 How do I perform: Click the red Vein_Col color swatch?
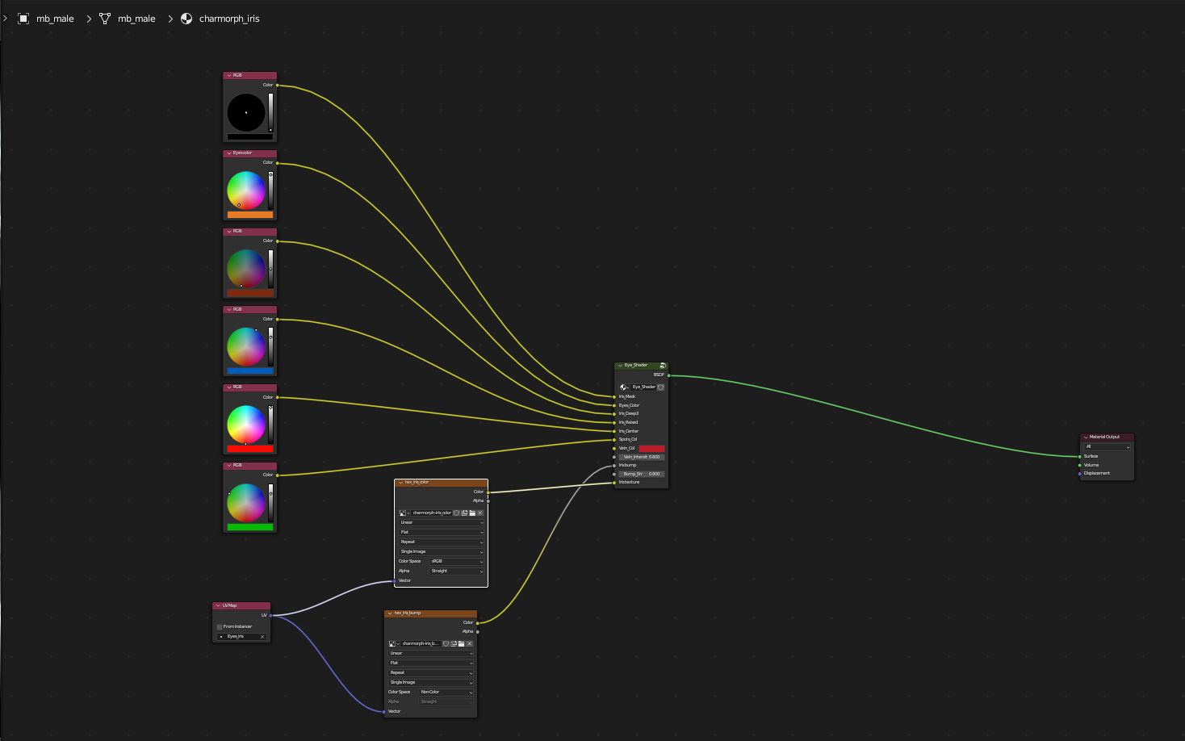651,449
